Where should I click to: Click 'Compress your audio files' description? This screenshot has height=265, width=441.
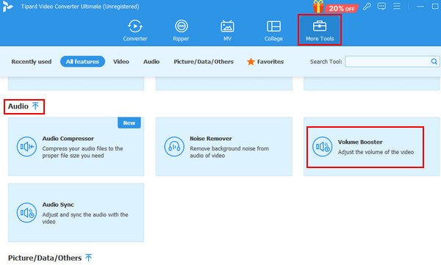tap(82, 152)
